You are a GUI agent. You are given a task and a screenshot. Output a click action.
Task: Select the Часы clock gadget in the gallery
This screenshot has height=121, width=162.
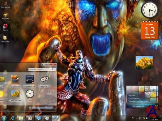point(30,96)
